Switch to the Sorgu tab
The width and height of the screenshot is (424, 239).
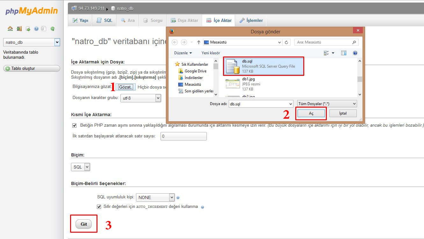tap(153, 20)
